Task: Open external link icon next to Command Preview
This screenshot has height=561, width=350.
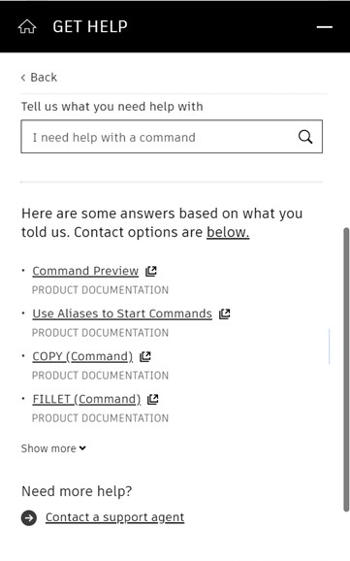Action: pos(151,271)
